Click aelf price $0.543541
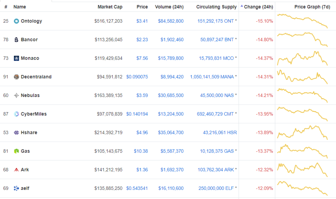 click(137, 188)
